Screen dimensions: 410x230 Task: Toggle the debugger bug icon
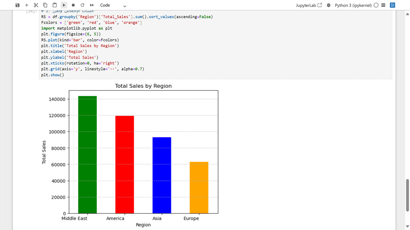coord(329,5)
